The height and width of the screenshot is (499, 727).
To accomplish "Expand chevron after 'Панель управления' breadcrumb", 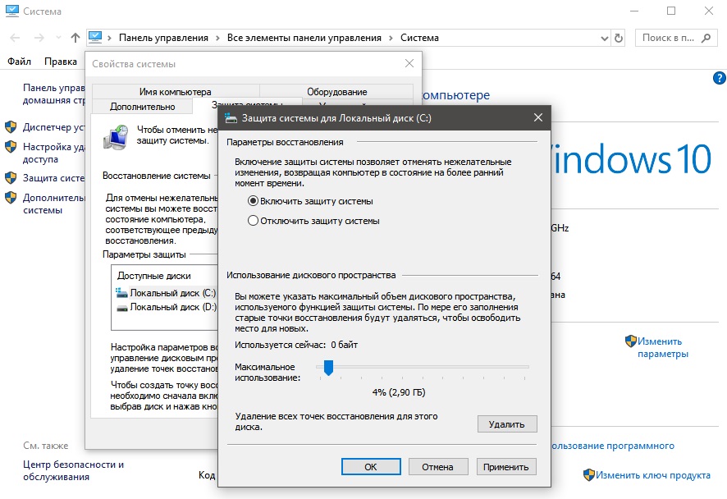I will (217, 38).
